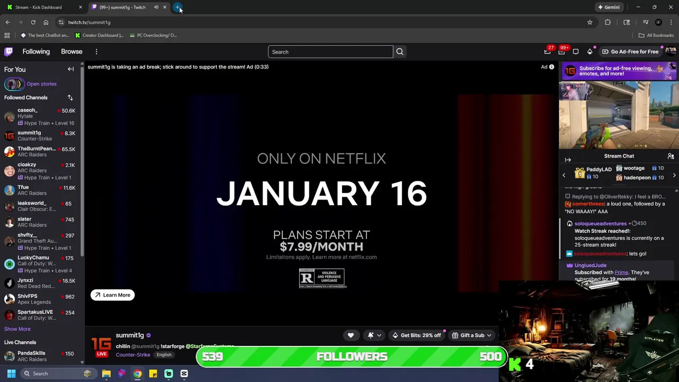Open the user profile avatar menu
This screenshot has height=382, width=679.
(671, 51)
